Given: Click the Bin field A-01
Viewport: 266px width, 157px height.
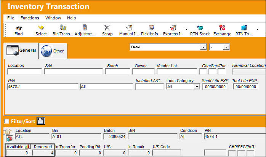Looking at the screenshot, I should pos(76,136).
